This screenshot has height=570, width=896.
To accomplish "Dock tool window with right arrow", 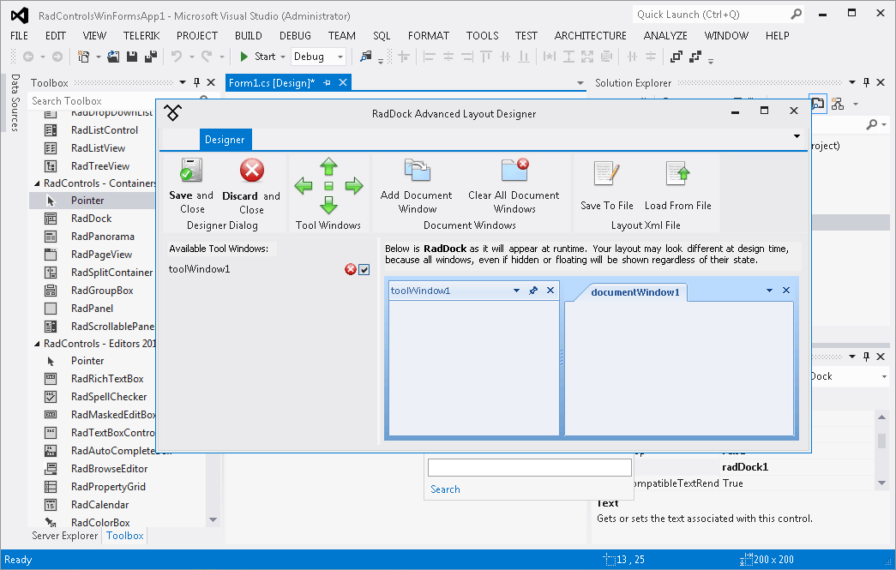I will tap(354, 186).
